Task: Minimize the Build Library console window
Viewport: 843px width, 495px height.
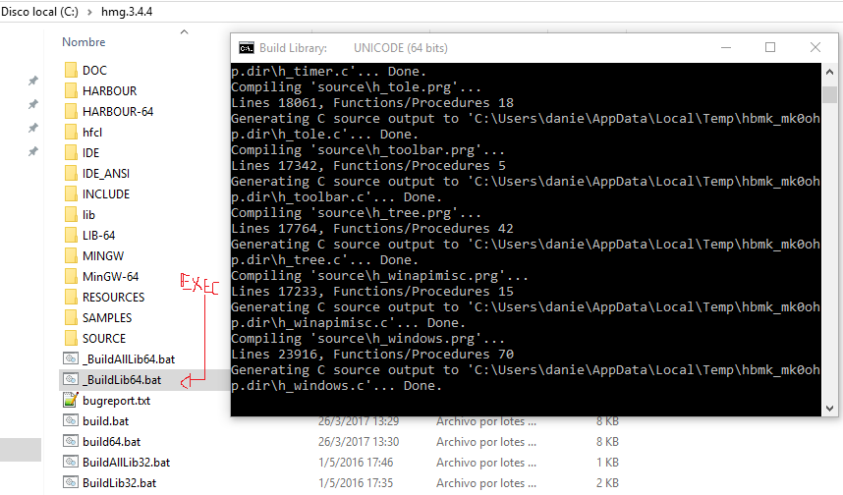Action: click(x=726, y=47)
